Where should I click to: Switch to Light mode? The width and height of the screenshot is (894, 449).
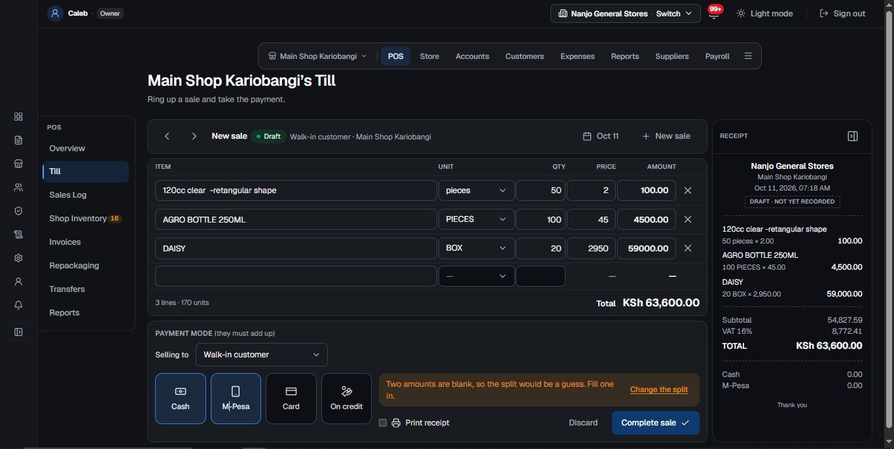point(764,13)
